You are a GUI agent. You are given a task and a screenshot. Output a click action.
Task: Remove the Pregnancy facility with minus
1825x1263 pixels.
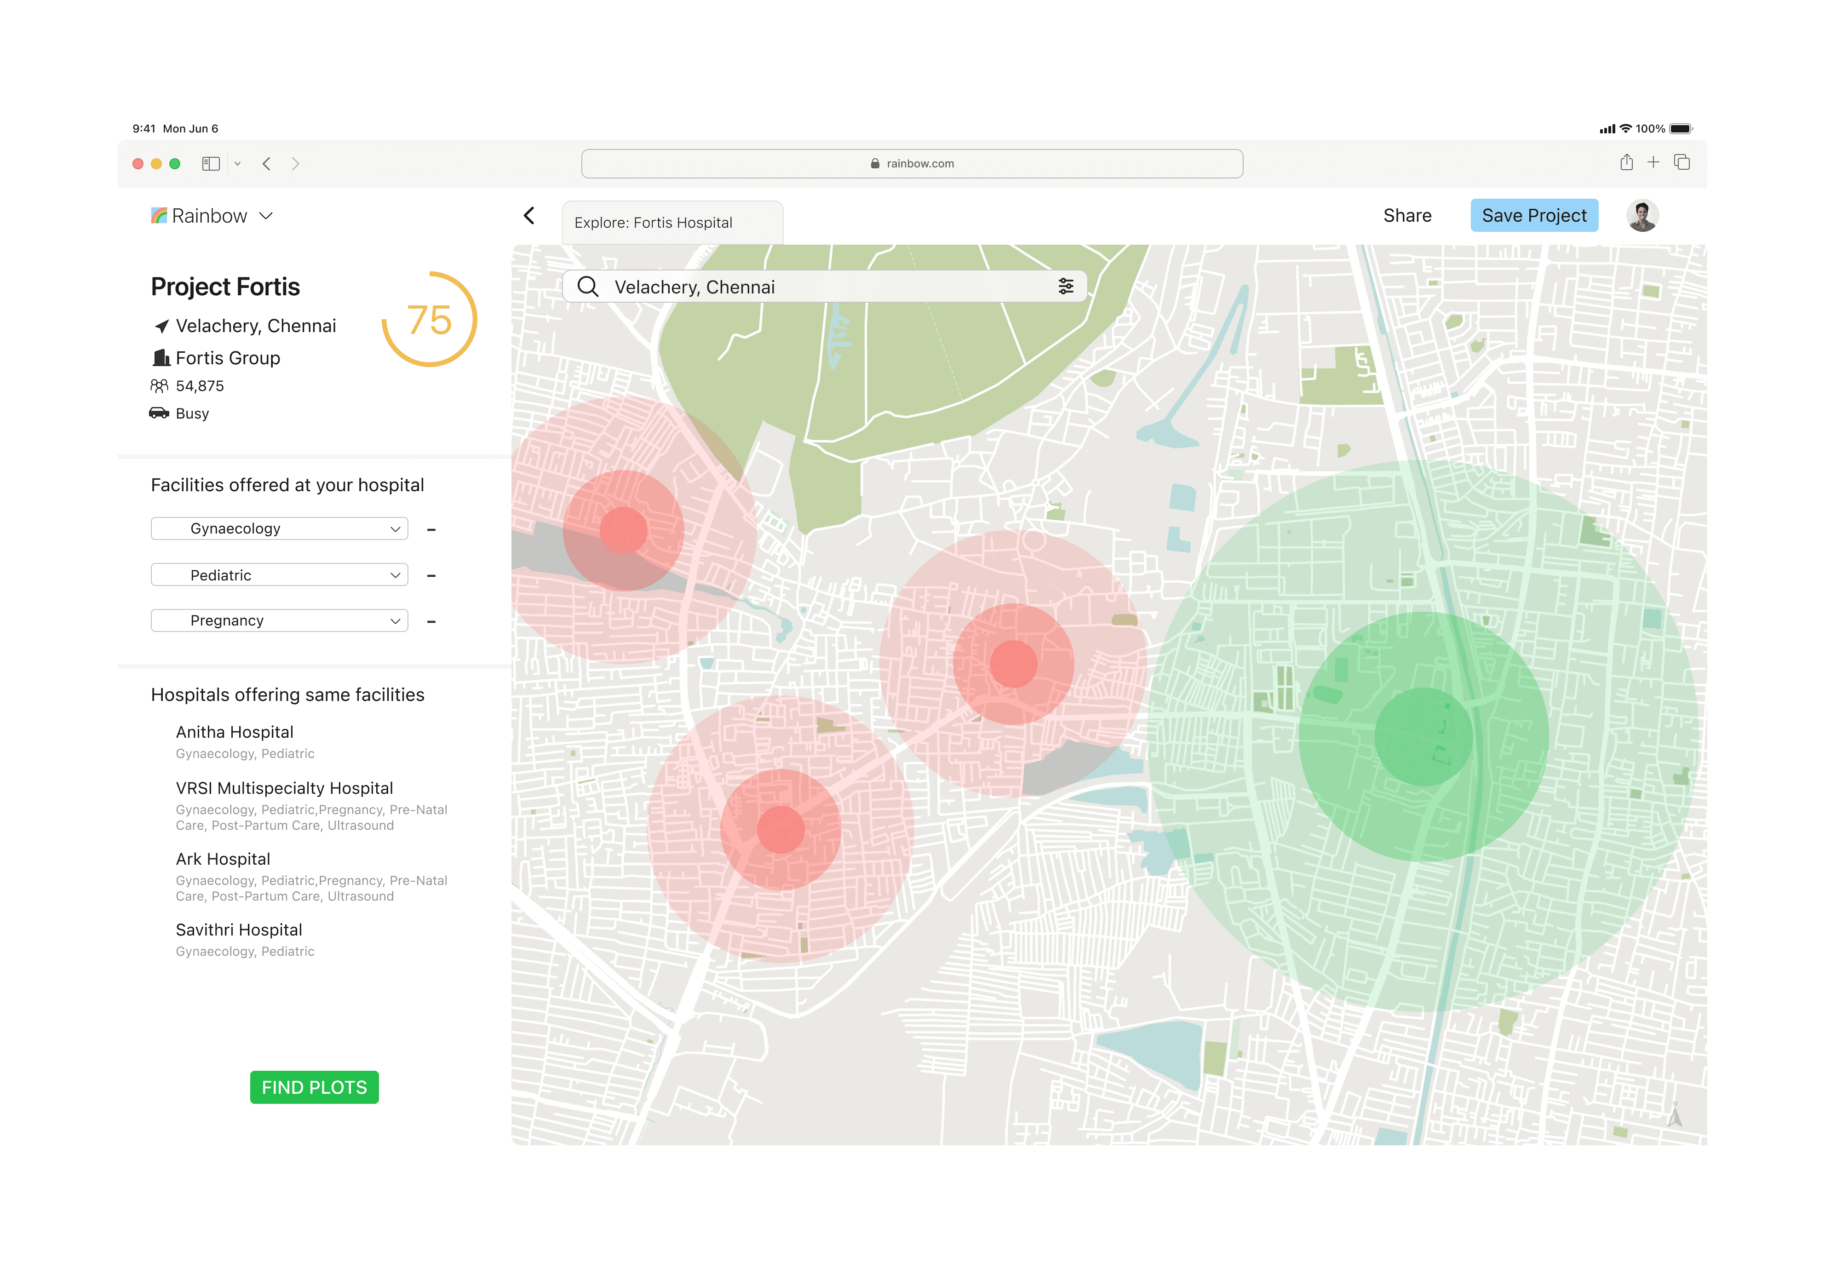431,621
